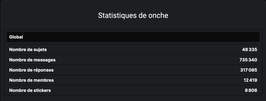Select the Global section header
The image size is (266, 101).
[133, 37]
